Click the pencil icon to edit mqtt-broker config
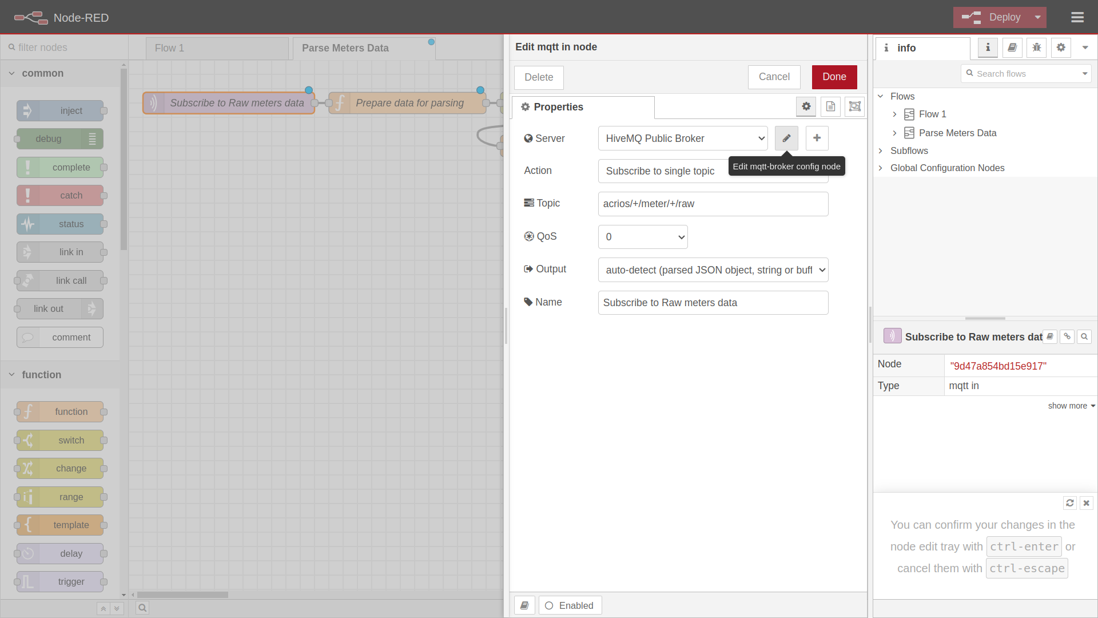Viewport: 1098px width, 618px height. [x=786, y=138]
